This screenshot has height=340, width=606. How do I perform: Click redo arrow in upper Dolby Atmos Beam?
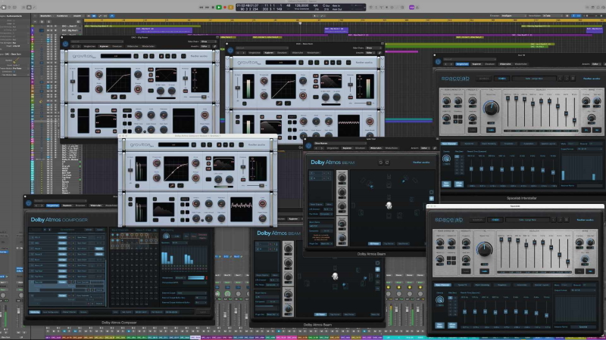pyautogui.click(x=387, y=162)
